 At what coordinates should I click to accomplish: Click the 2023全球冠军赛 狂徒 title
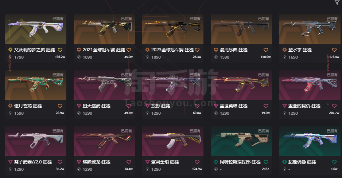pos(172,50)
